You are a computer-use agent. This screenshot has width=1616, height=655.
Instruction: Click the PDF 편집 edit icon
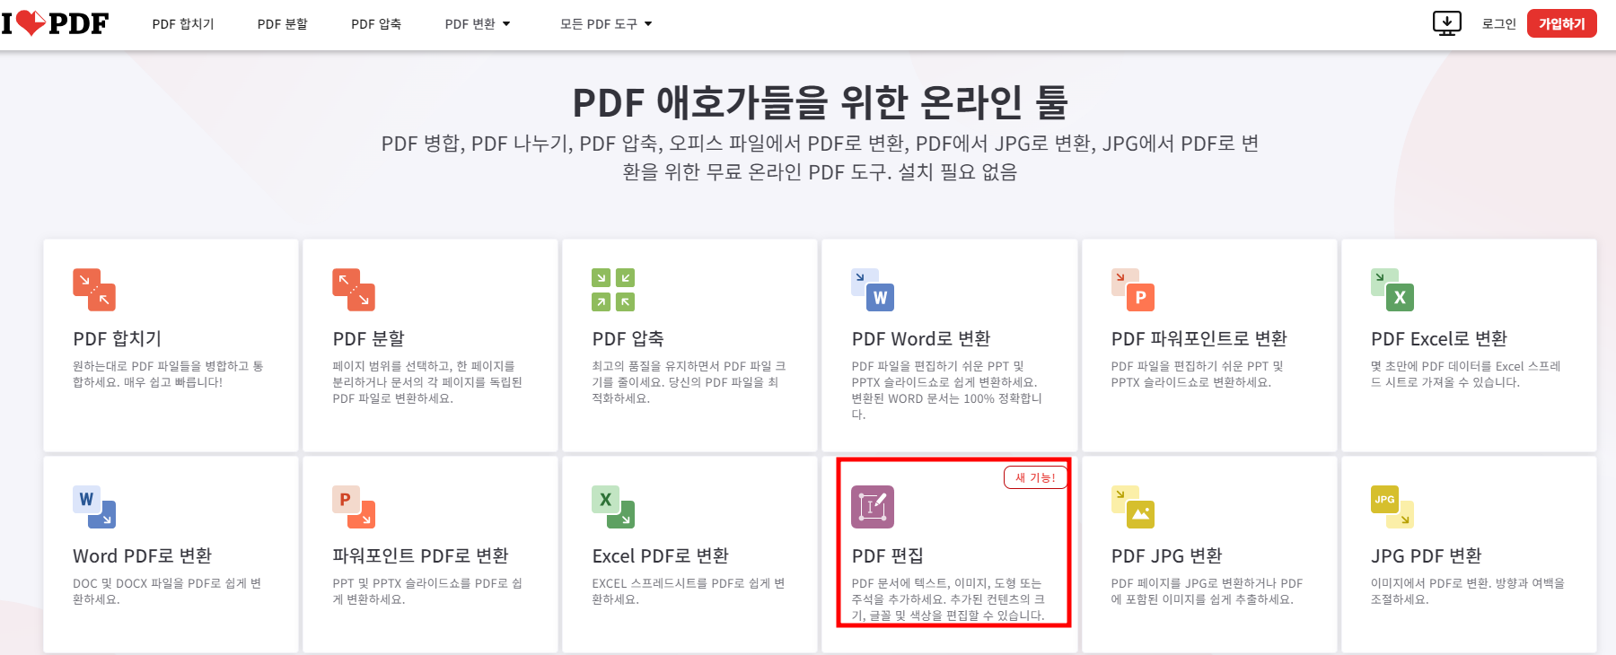873,507
